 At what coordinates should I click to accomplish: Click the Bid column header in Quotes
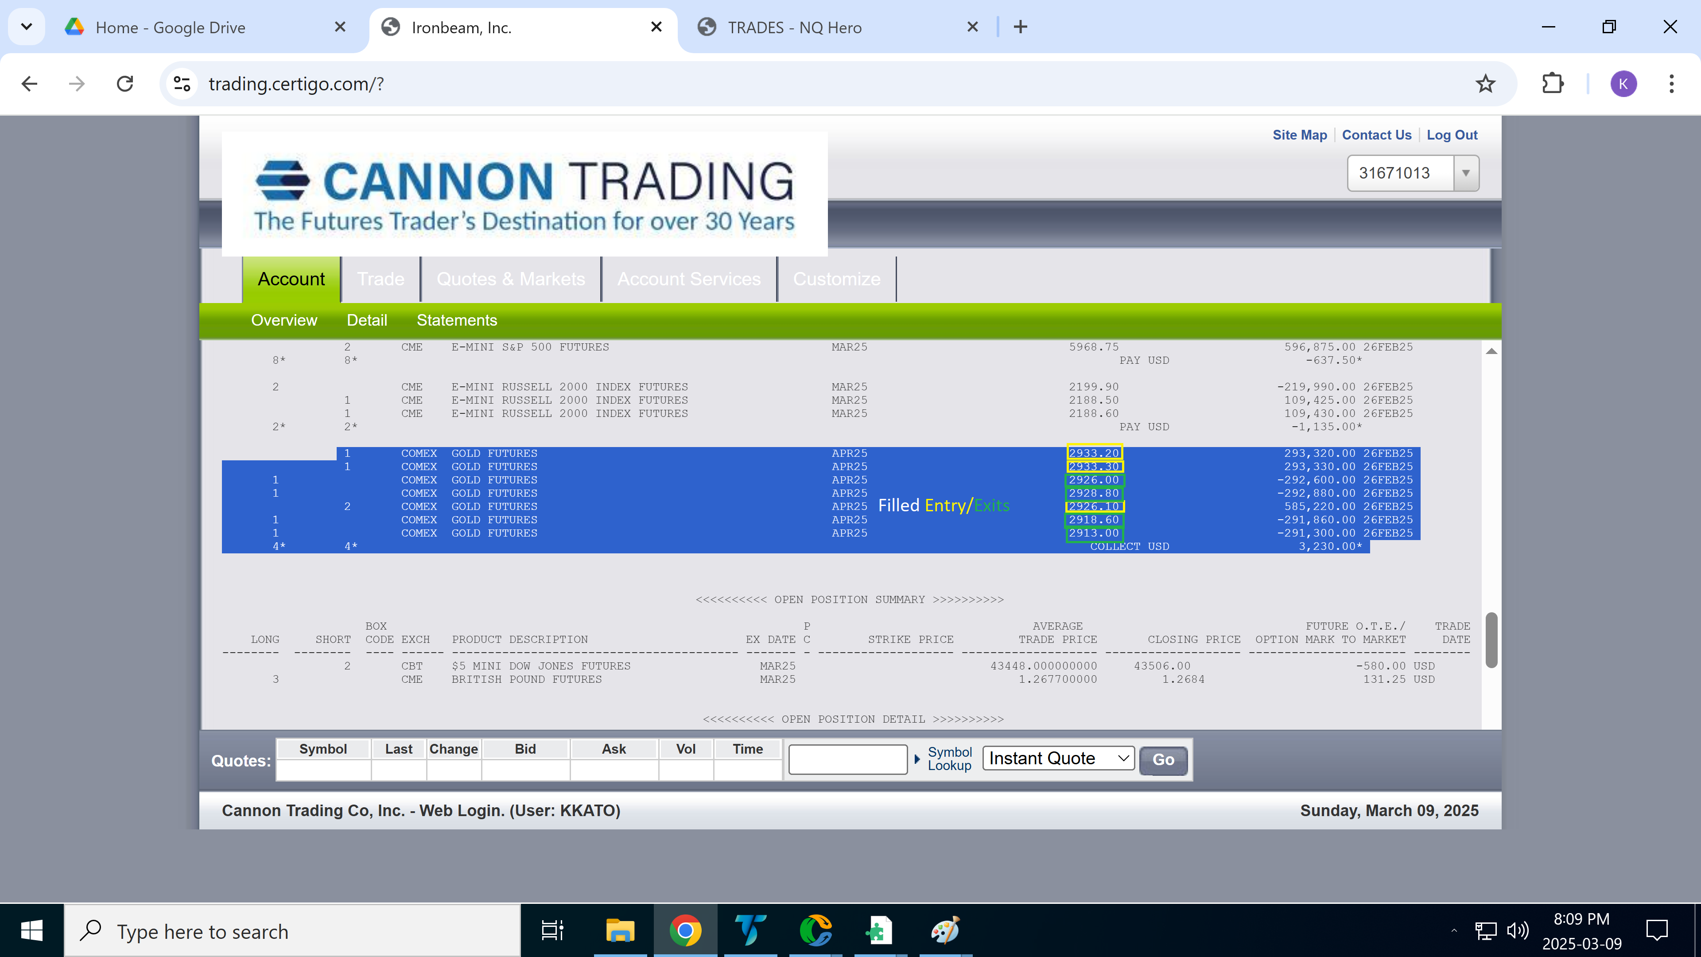[525, 749]
